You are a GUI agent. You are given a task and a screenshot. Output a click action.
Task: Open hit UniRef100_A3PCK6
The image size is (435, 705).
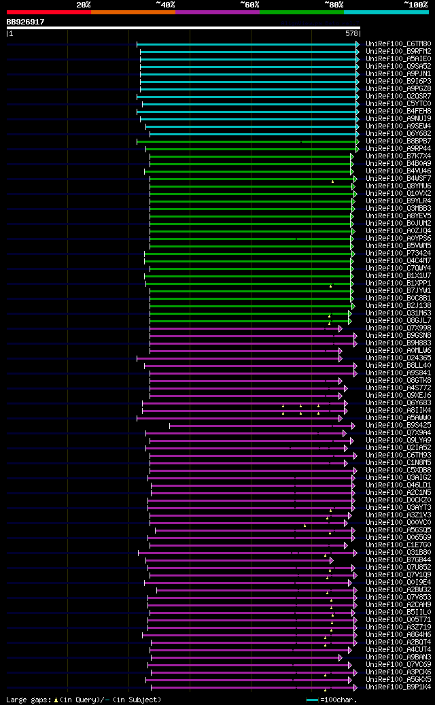(398, 672)
